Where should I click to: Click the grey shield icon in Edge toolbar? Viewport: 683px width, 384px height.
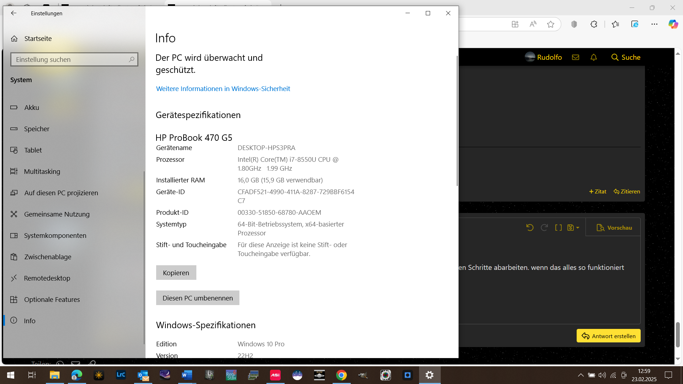pos(574,24)
